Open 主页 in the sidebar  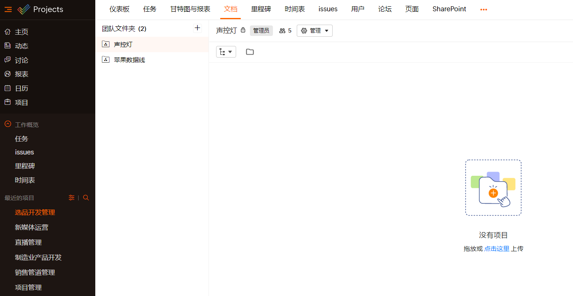[x=21, y=32]
